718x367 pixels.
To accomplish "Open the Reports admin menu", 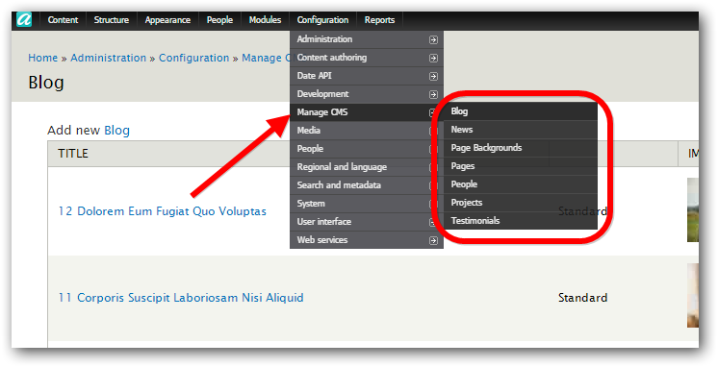I will (379, 20).
